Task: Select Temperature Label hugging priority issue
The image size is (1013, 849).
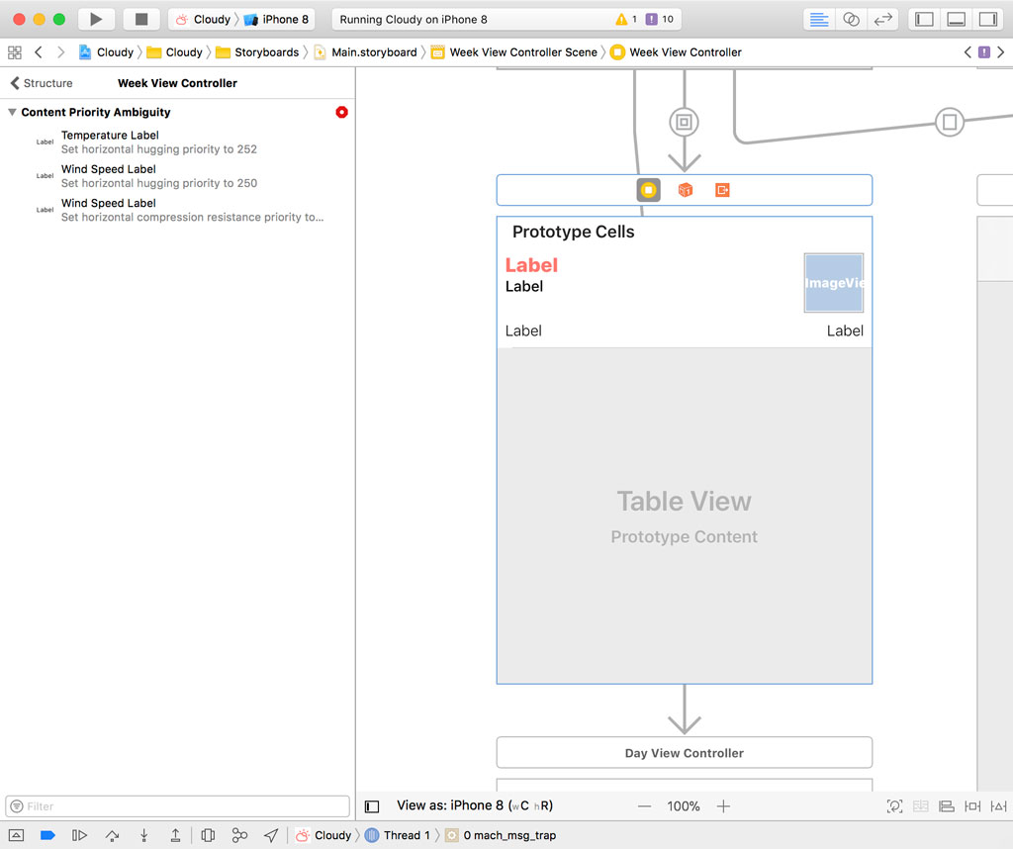Action: point(158,141)
